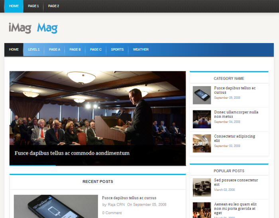
Task: Open 'Aenean eu leo quam elit' popular post
Action: [x=235, y=208]
